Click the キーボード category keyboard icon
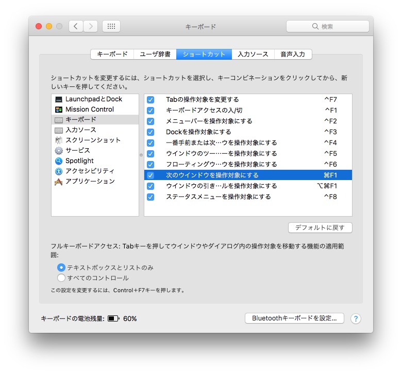This screenshot has width=402, height=374. coord(59,120)
